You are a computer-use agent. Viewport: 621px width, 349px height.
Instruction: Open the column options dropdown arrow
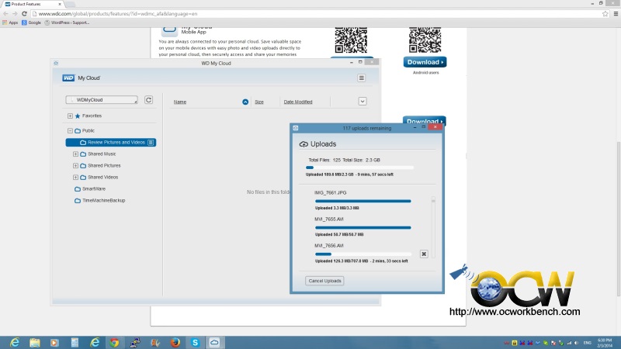tap(363, 102)
